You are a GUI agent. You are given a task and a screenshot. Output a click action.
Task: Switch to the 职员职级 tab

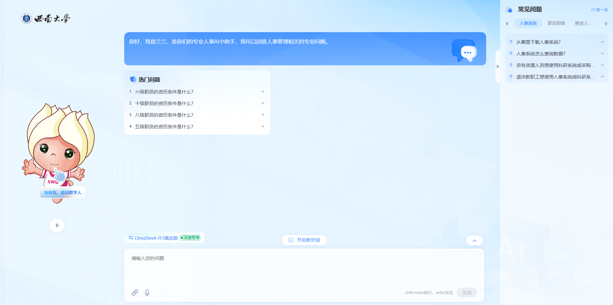click(556, 24)
